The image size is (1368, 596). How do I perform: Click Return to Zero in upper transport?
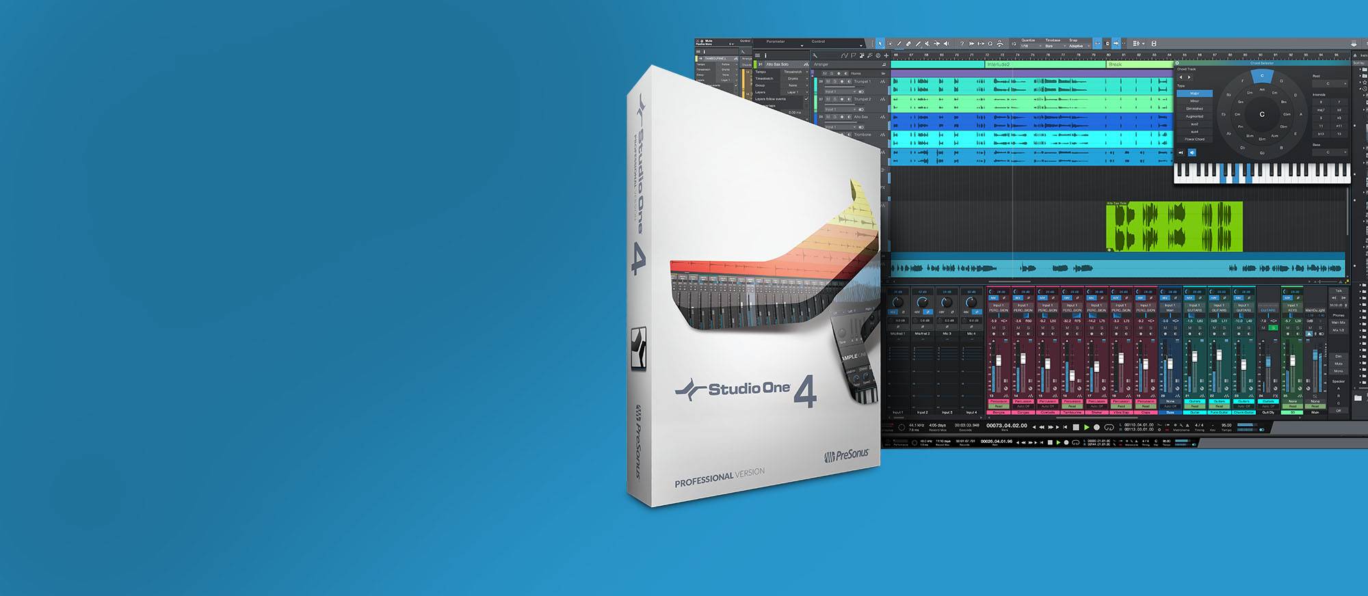click(1065, 427)
